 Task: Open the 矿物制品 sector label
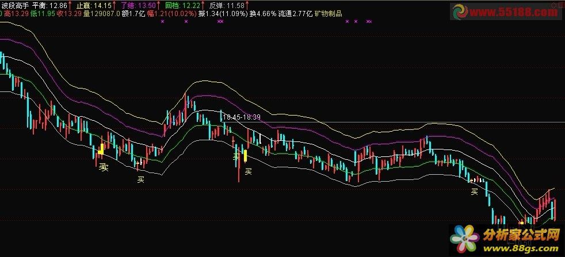pos(329,14)
